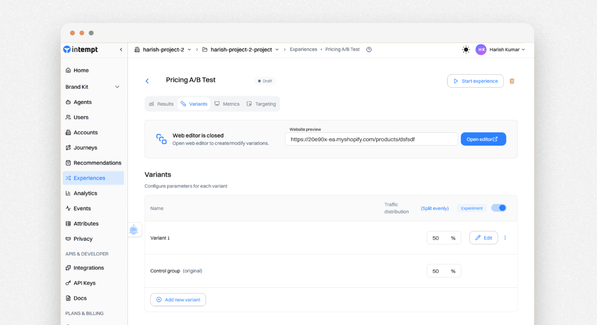This screenshot has height=325, width=597.
Task: Click the help question mark icon
Action: pos(369,50)
